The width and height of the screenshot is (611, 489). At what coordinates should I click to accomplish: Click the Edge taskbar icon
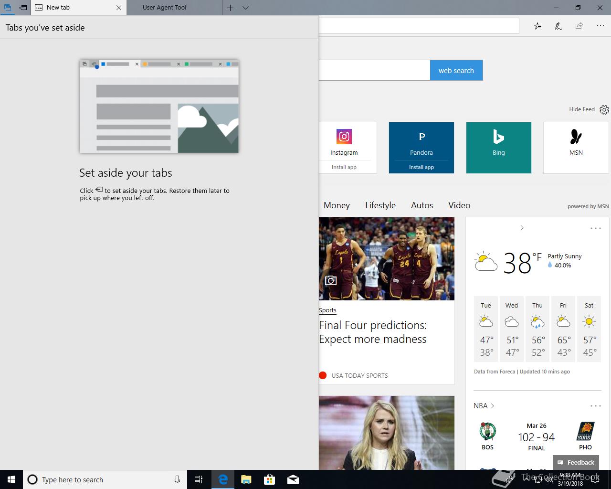click(x=222, y=479)
